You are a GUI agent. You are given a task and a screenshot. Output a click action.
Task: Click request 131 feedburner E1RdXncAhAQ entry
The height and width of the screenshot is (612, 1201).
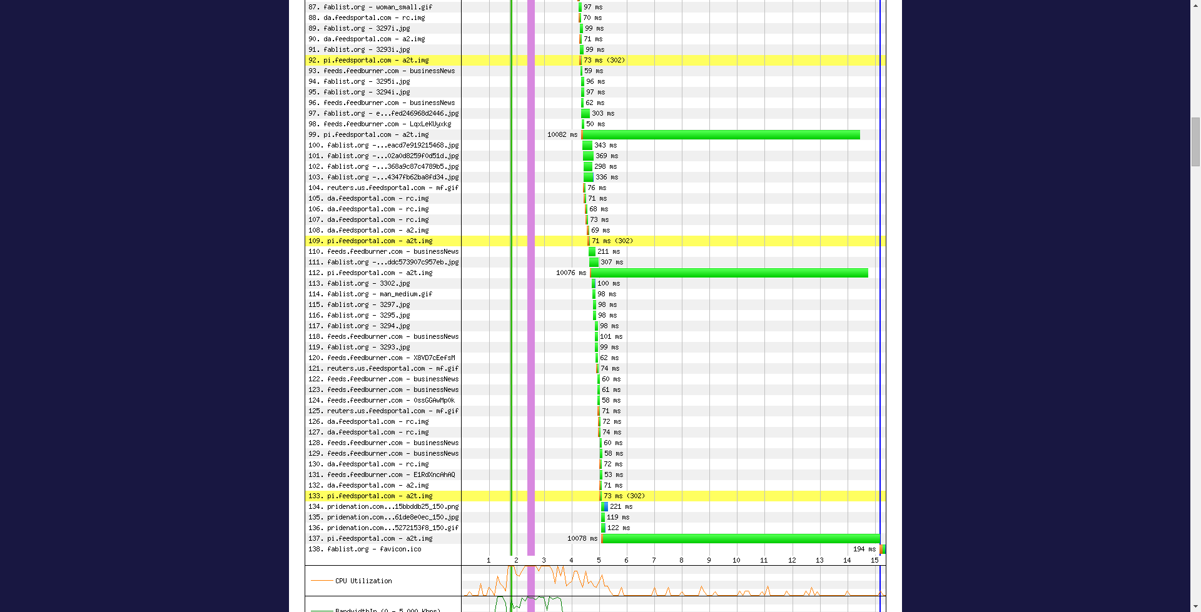(x=390, y=475)
